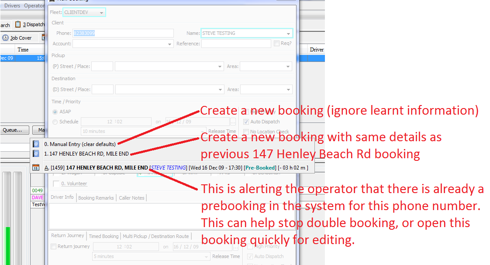Select Manual Entry (clear defaults) option
The height and width of the screenshot is (265, 490).
pyautogui.click(x=80, y=144)
